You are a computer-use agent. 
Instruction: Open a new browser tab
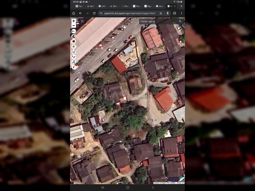point(181,6)
